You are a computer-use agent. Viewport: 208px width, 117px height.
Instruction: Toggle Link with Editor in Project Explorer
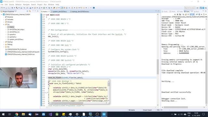(30, 11)
